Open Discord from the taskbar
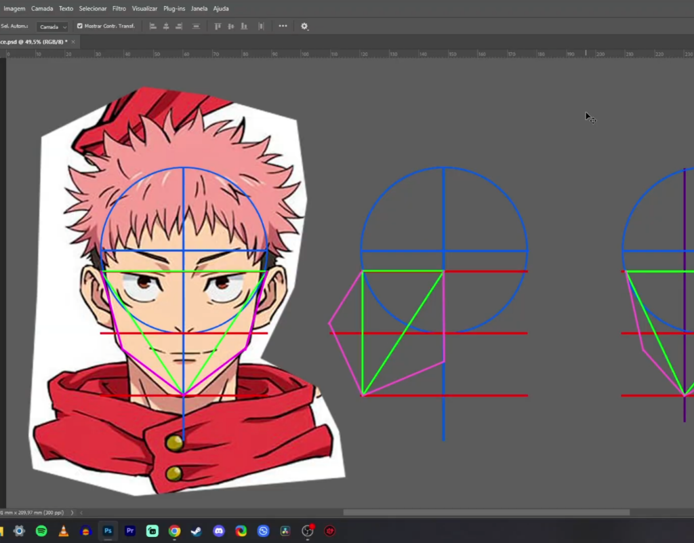This screenshot has height=543, width=694. (219, 531)
